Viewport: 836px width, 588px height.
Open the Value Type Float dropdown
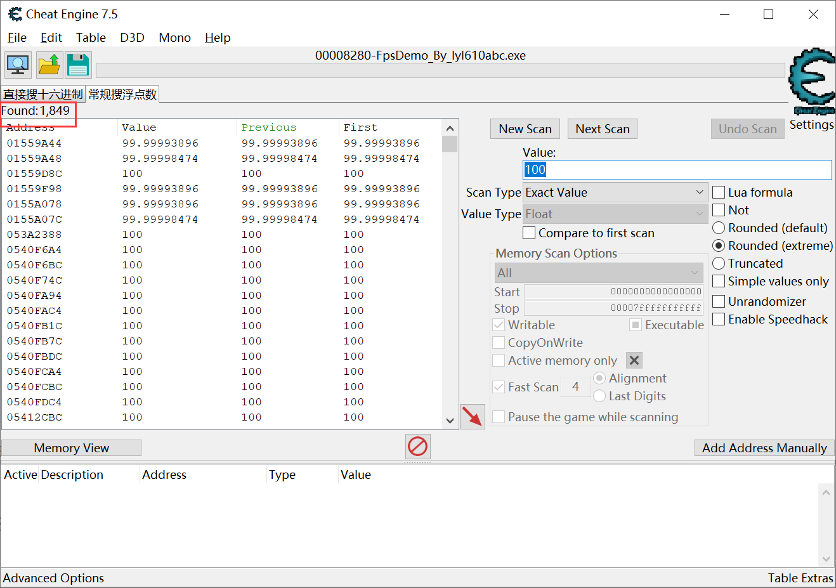[x=615, y=214]
